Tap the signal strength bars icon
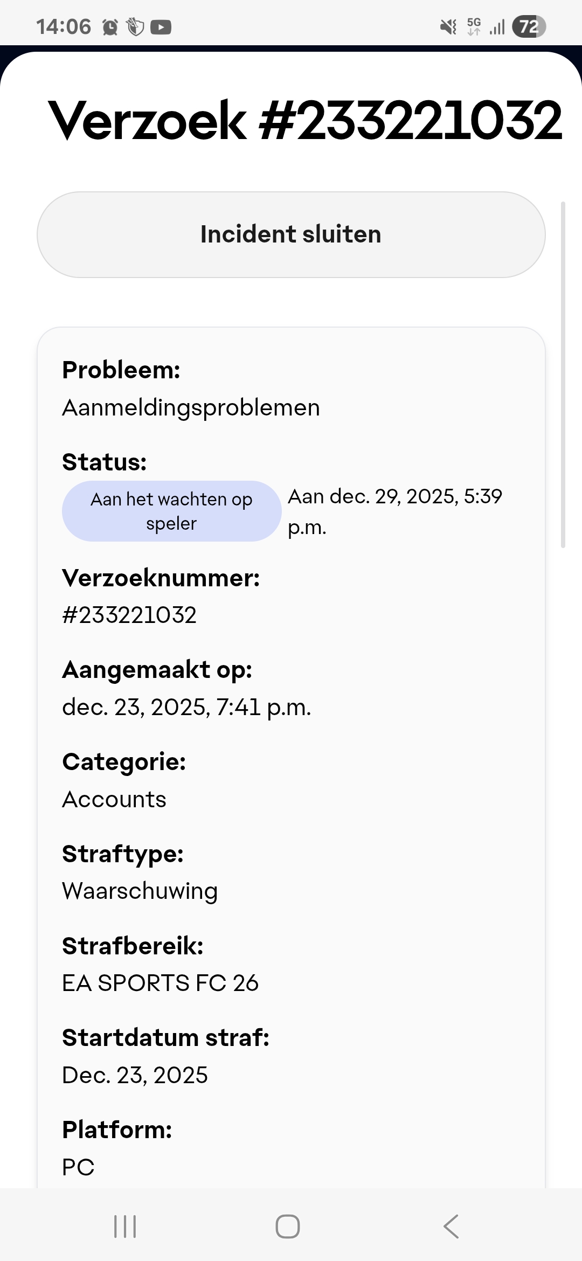582x1261 pixels. (497, 27)
